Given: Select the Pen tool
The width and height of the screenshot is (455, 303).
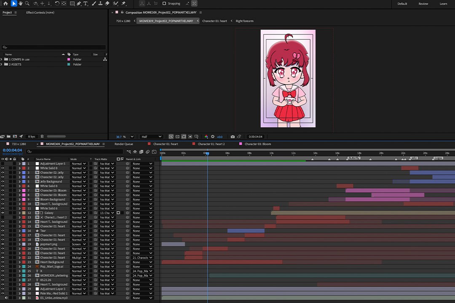Looking at the screenshot, I should [79, 3].
